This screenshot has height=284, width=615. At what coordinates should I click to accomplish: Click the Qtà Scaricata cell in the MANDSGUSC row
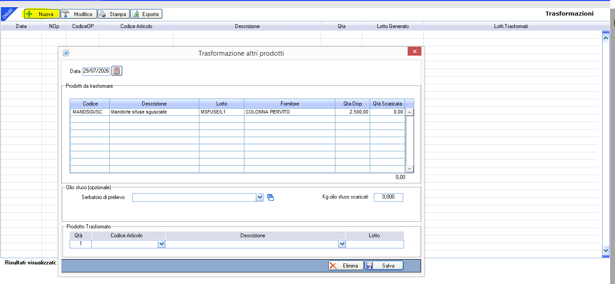click(x=387, y=112)
